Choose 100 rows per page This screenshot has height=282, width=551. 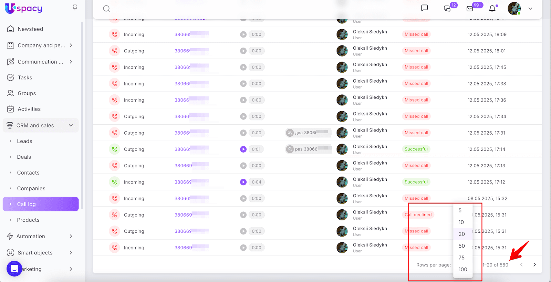[463, 270]
